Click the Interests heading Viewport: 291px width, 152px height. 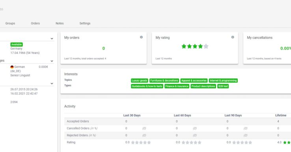(x=71, y=74)
